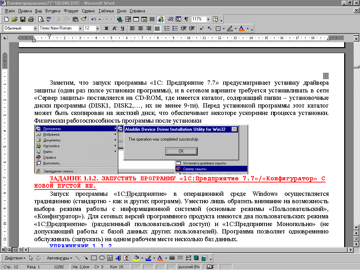Select the rectangle drawing tool

(94, 258)
